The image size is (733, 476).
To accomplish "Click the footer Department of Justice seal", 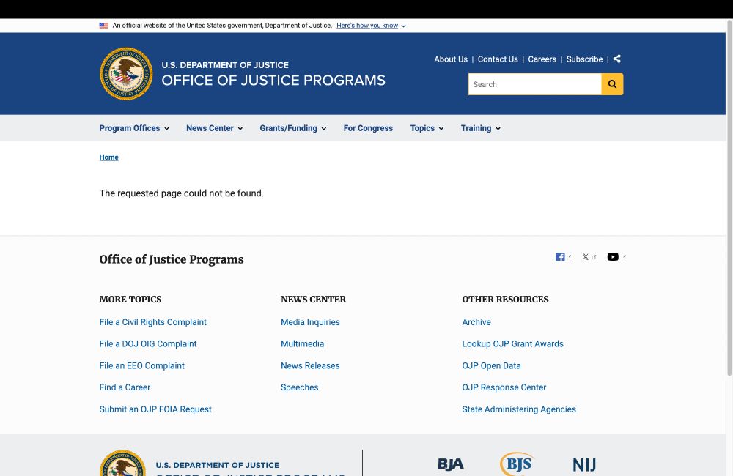I will (x=122, y=463).
